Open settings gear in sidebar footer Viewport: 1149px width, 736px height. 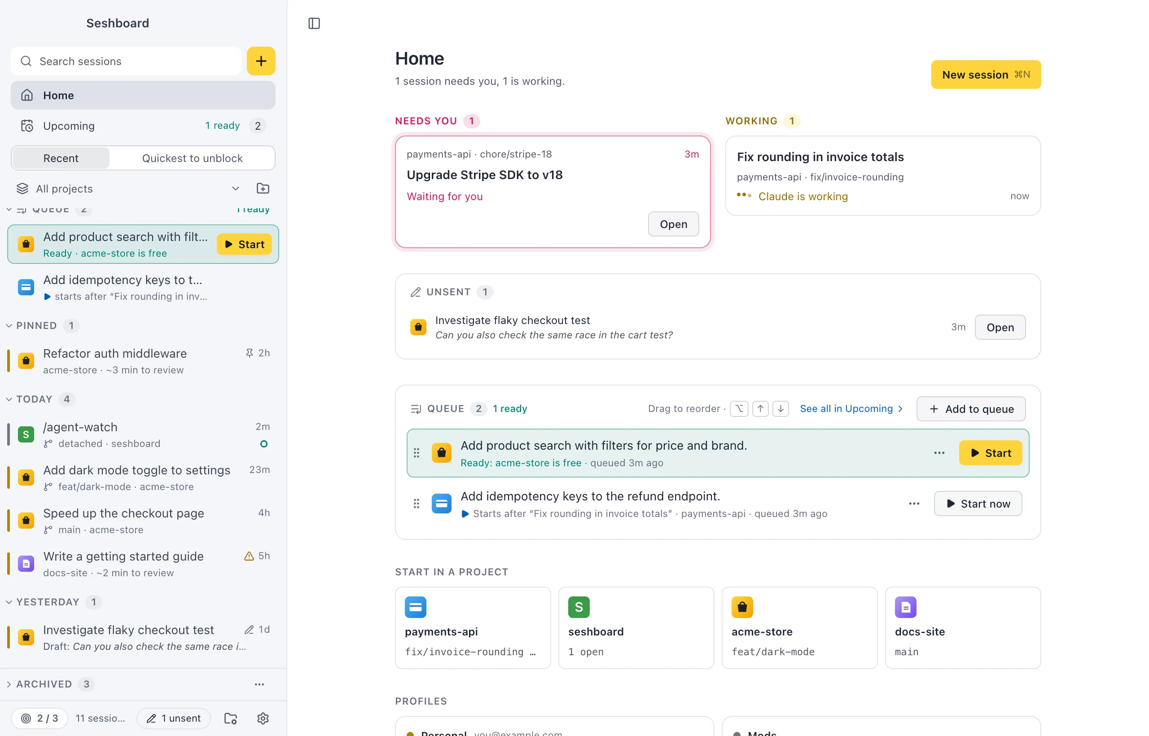263,718
